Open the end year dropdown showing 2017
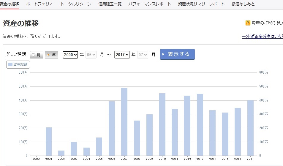The width and height of the screenshot is (283, 166). (122, 55)
